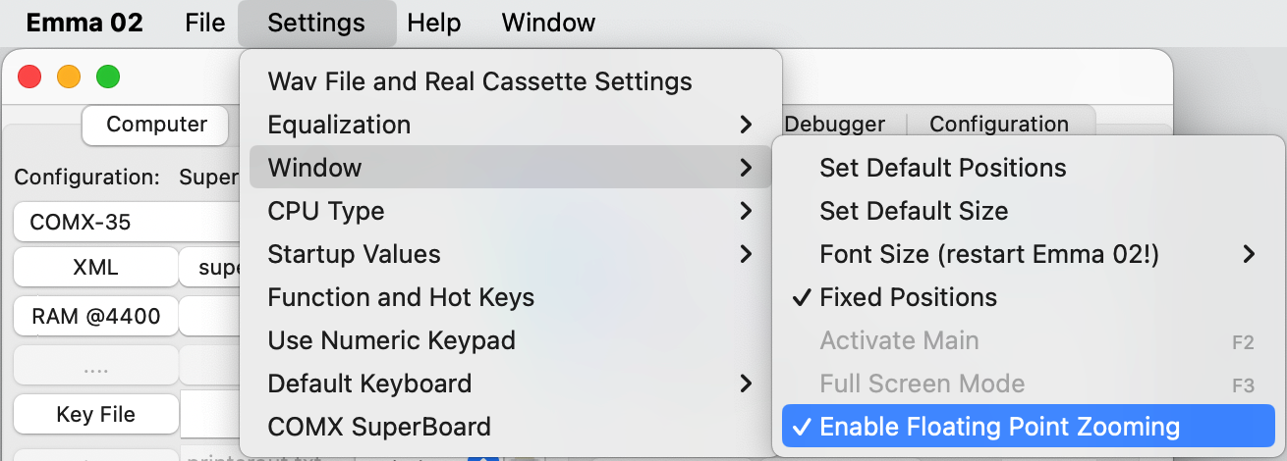Open Wav File and Real Cassette Settings
The height and width of the screenshot is (461, 1287).
pyautogui.click(x=479, y=81)
